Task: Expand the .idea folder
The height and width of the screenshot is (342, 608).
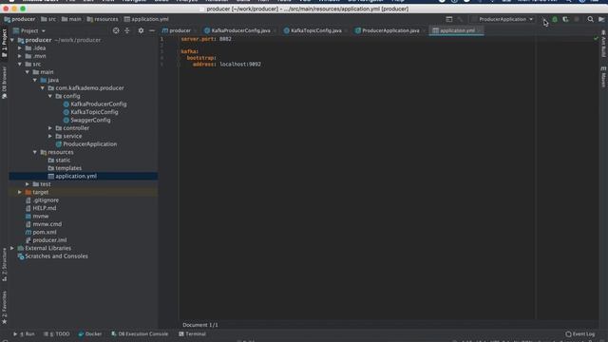Action: (x=20, y=48)
